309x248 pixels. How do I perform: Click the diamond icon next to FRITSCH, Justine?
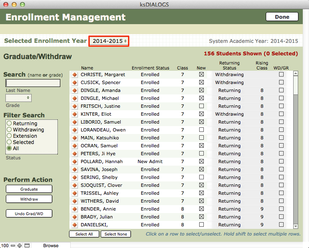coord(75,107)
